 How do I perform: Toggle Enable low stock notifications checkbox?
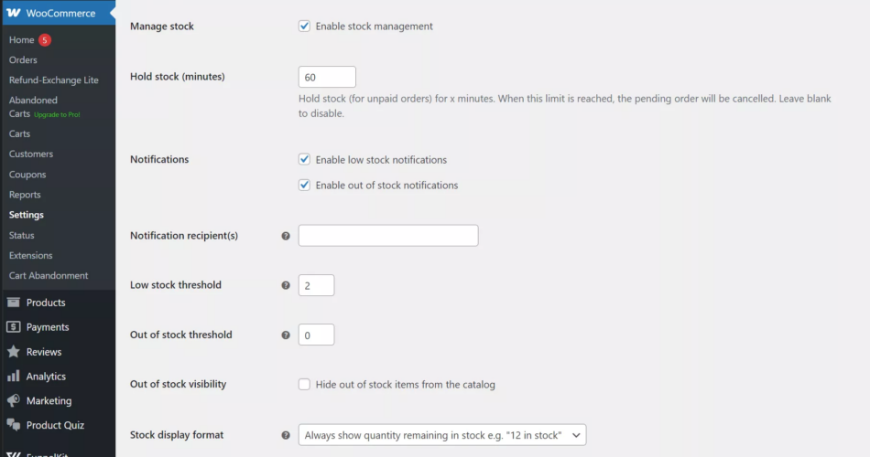click(305, 160)
